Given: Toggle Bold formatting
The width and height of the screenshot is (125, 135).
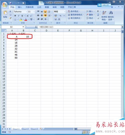Looking at the screenshot, I should click(x=15, y=16).
